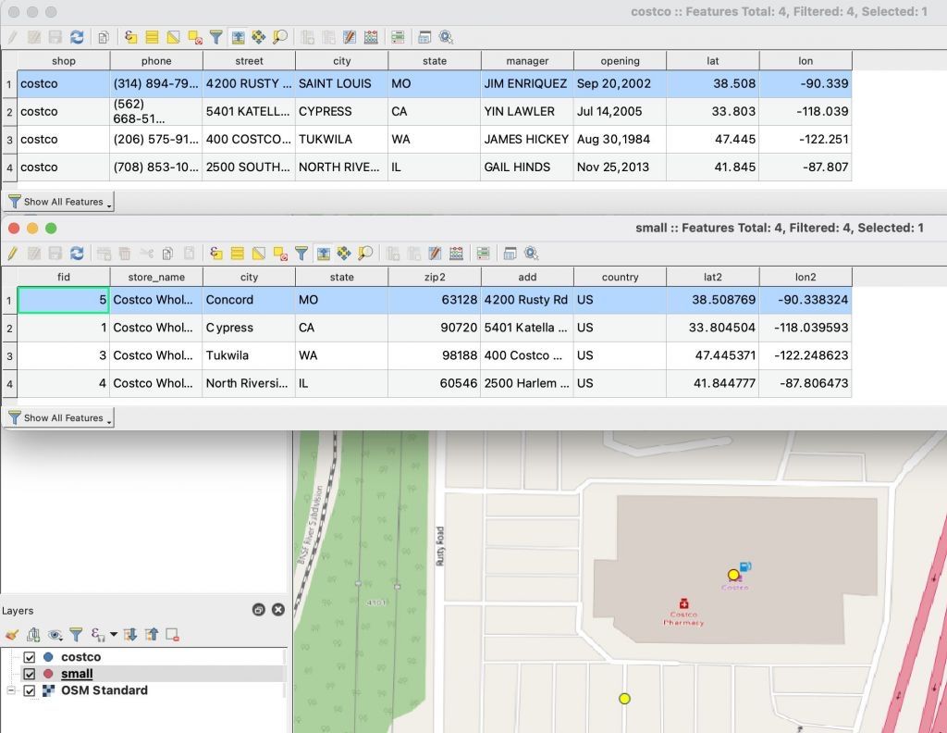Select the OSM Standard layer name
This screenshot has width=947, height=733.
[x=104, y=690]
